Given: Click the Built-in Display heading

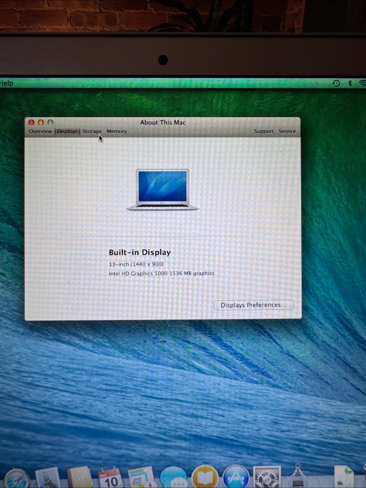Looking at the screenshot, I should tap(140, 252).
